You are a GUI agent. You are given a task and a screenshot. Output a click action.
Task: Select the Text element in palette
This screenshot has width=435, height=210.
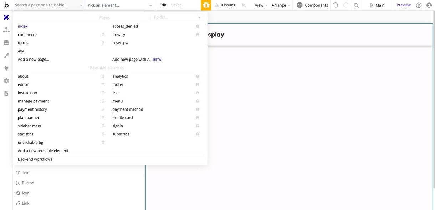point(23,173)
